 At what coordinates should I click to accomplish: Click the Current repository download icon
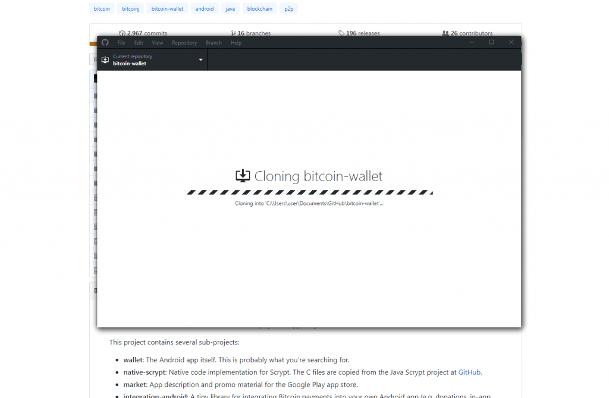click(105, 60)
